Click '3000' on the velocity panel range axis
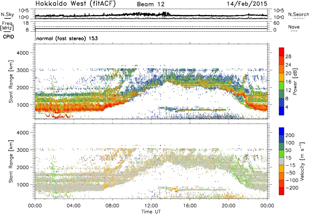 click(x=22, y=150)
